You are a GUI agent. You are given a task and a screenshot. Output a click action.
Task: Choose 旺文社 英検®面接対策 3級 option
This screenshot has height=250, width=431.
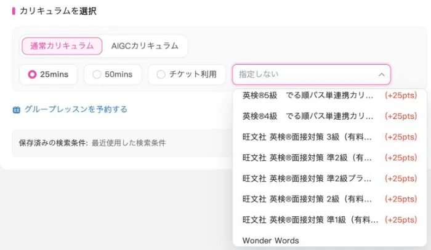pos(329,137)
